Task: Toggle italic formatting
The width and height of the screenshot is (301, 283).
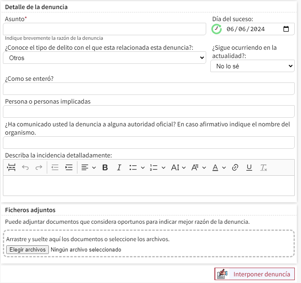Action: [x=119, y=167]
